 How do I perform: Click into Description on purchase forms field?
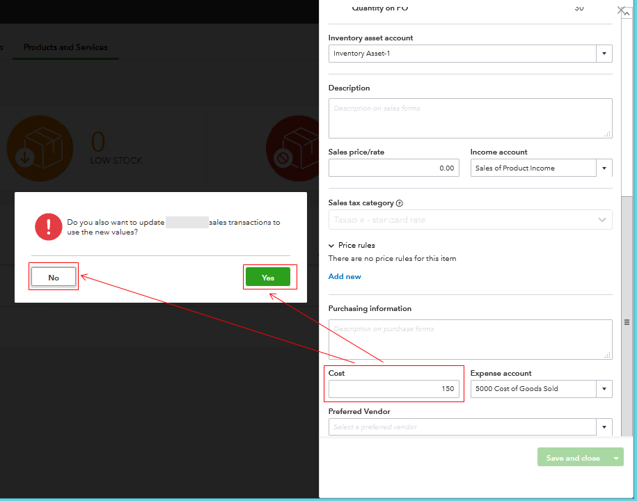[x=470, y=340]
